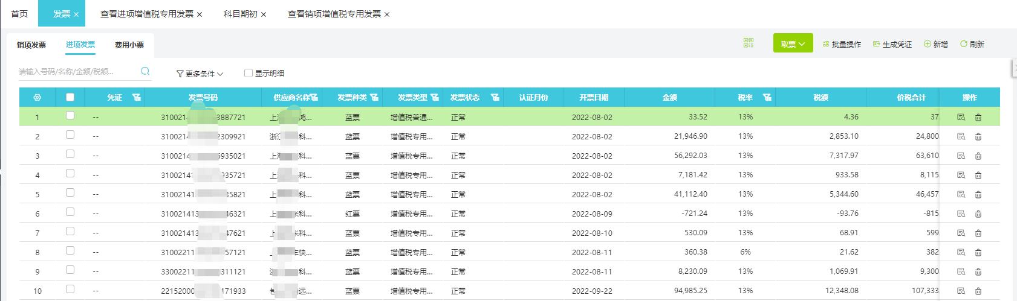The height and width of the screenshot is (301, 1017).
Task: Click the search magnifier icon
Action: [145, 71]
